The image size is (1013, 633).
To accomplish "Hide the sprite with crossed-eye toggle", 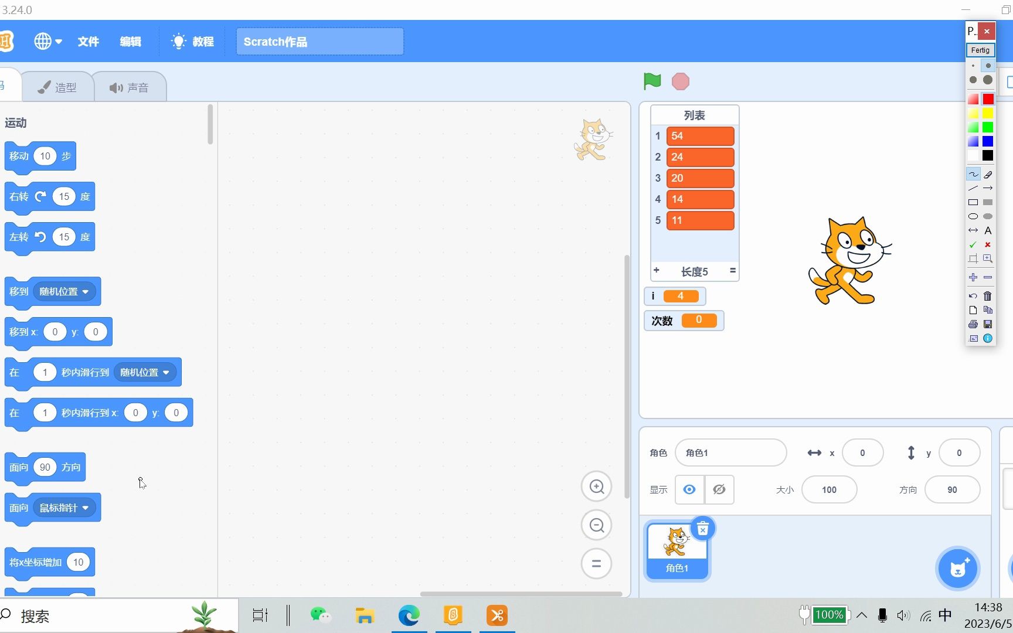I will tap(719, 489).
